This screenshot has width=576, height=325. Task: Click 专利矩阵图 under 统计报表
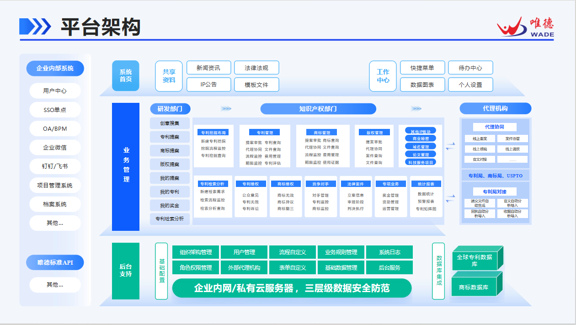[x=426, y=208]
